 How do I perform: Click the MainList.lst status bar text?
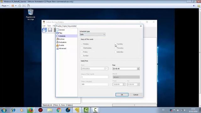pyautogui.click(x=57, y=105)
